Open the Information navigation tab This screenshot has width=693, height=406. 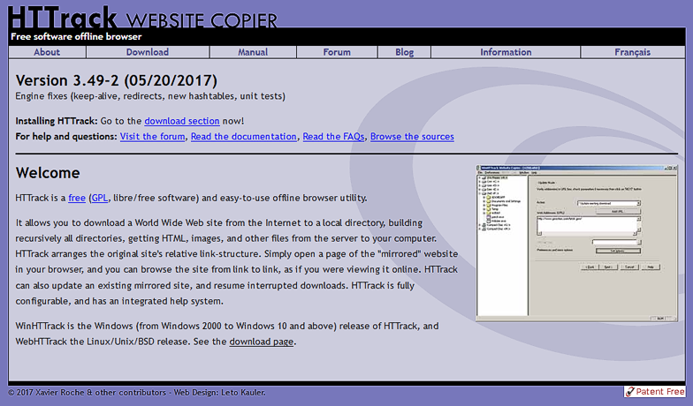506,52
